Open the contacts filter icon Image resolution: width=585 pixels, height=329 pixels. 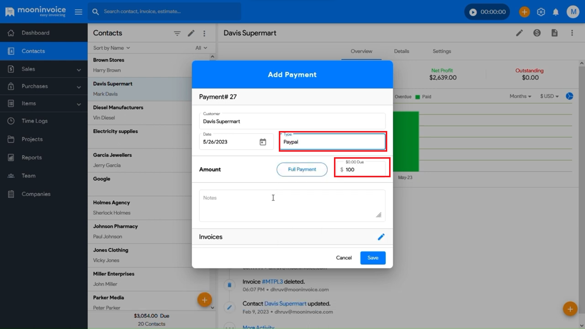(x=177, y=33)
